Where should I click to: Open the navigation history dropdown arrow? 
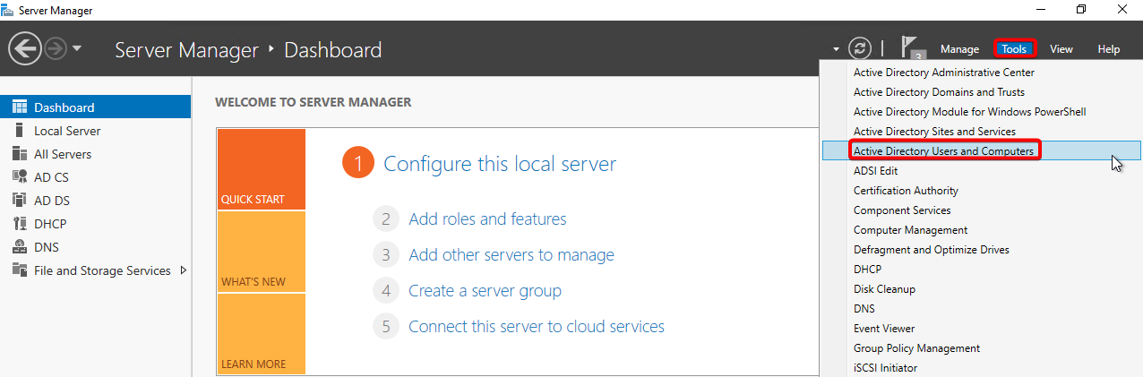pyautogui.click(x=77, y=48)
